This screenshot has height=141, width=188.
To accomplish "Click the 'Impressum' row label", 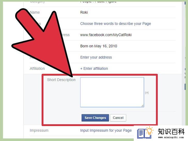I will click(39, 130).
